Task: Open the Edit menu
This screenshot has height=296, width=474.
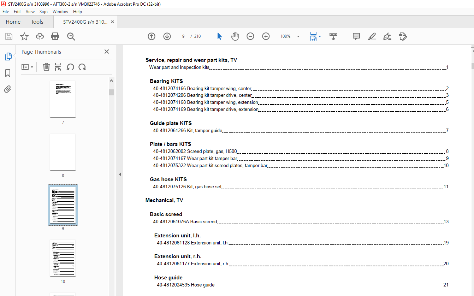Action: coord(17,12)
